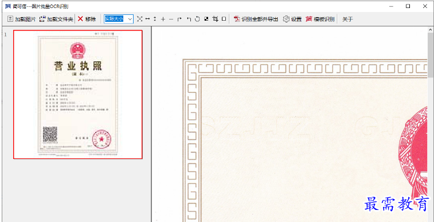Open the 关于 about item

coord(347,19)
